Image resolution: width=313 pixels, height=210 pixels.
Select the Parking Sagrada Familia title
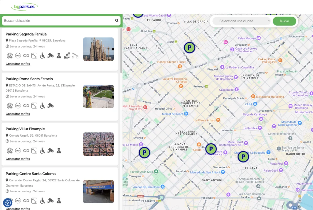tap(26, 34)
